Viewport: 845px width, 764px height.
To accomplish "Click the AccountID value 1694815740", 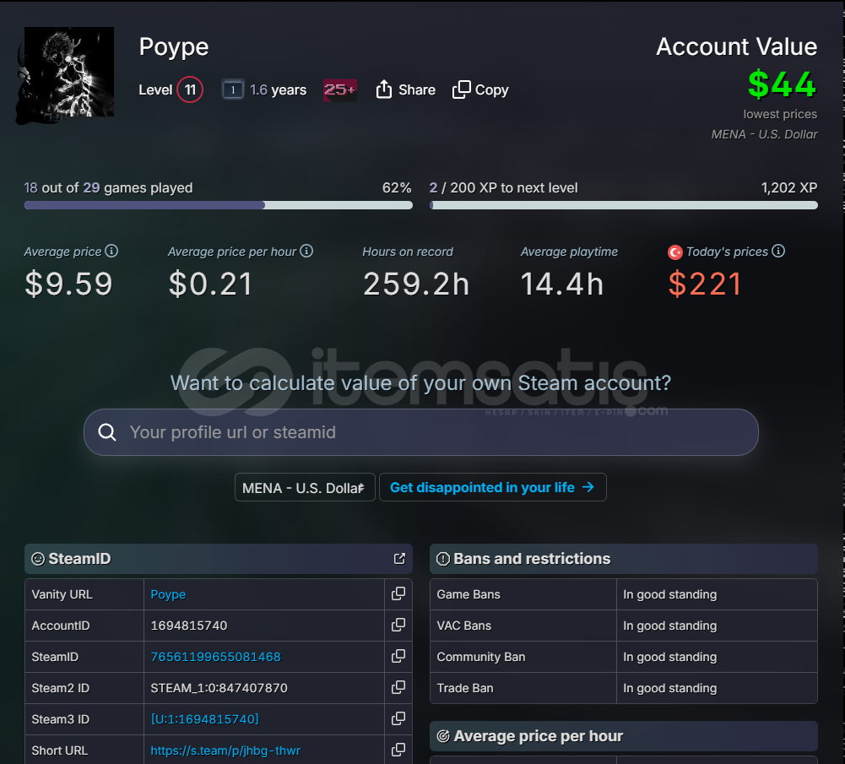I will tap(189, 626).
